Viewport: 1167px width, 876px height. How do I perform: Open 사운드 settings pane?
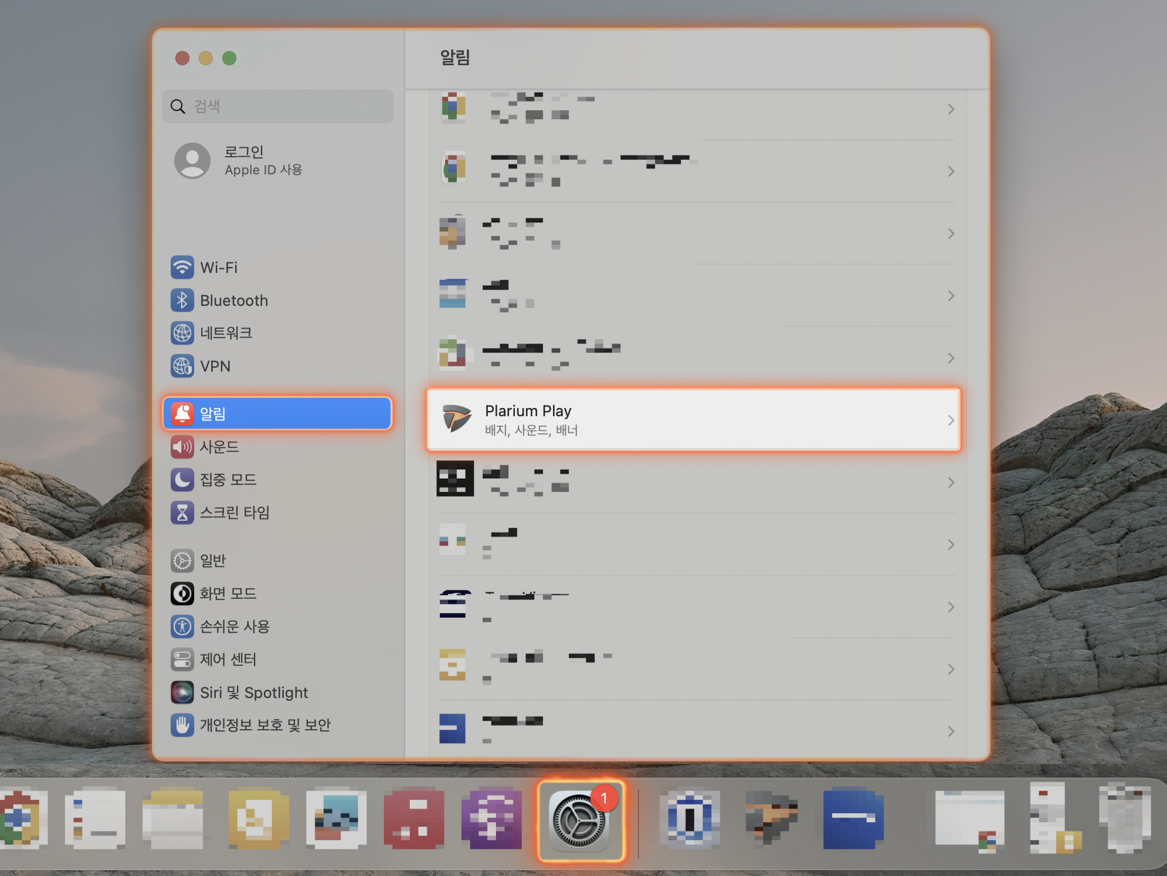pyautogui.click(x=277, y=447)
